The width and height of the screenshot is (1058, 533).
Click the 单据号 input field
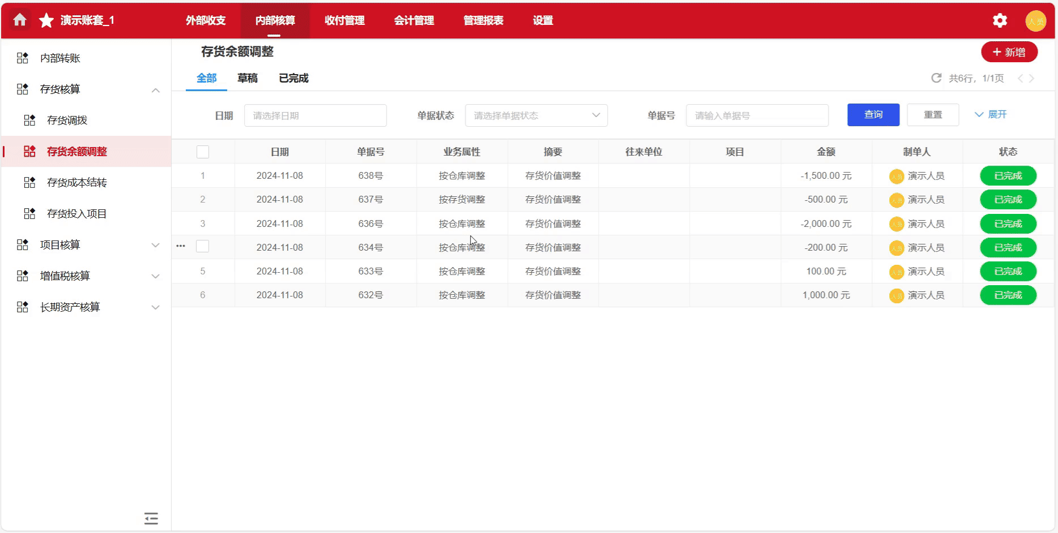point(757,115)
